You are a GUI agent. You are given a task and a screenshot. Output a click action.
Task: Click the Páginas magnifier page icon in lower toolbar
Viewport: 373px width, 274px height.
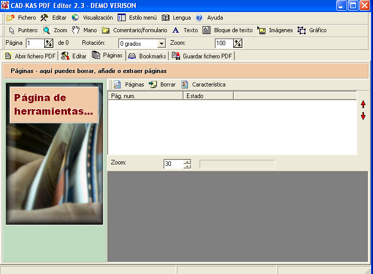117,84
